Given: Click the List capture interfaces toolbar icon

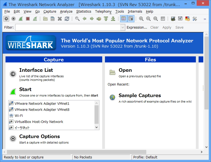Looking at the screenshot, I should [x=6, y=19].
